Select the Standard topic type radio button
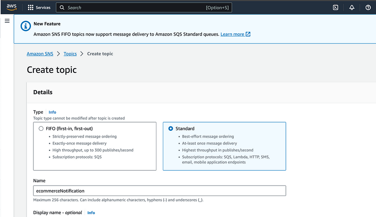 tap(171, 128)
